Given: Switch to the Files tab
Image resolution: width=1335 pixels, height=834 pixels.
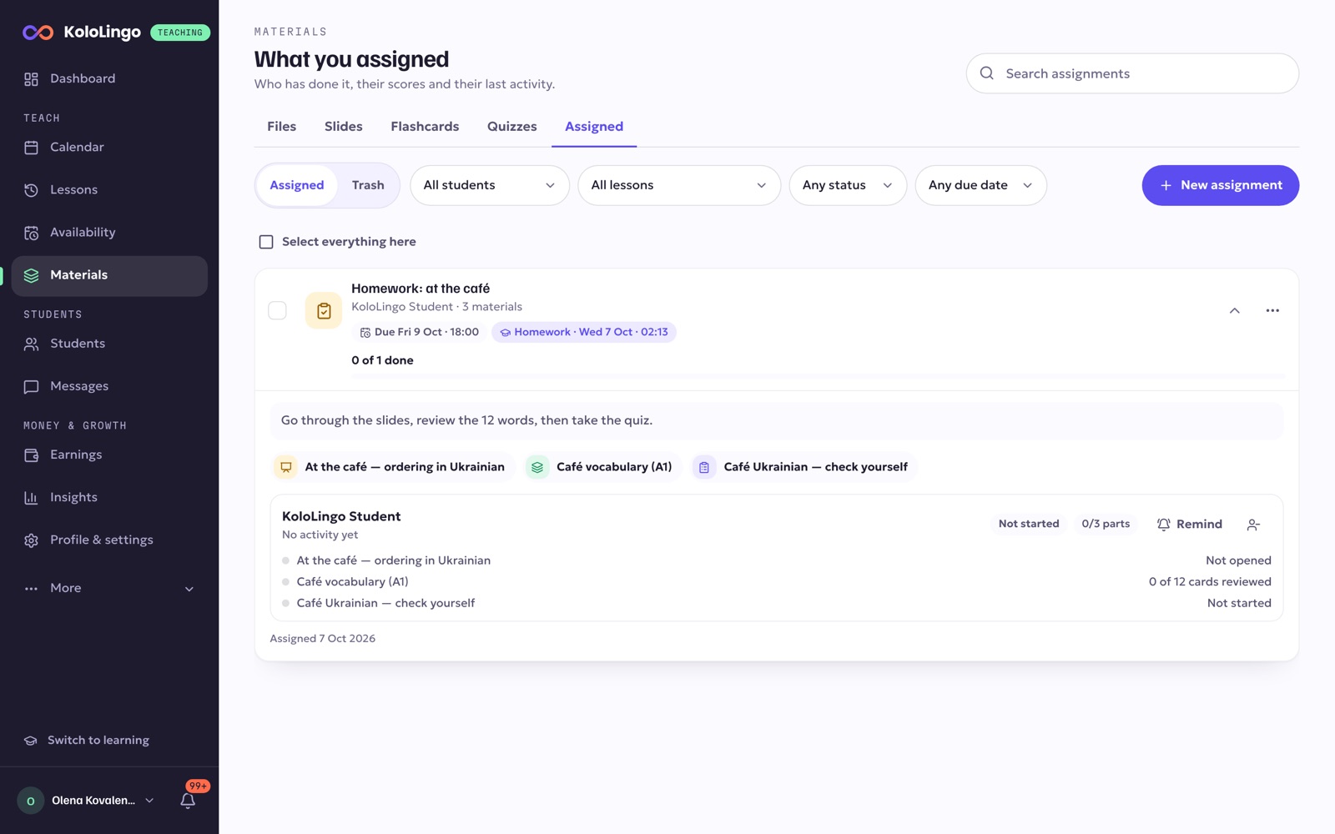Looking at the screenshot, I should (x=282, y=127).
